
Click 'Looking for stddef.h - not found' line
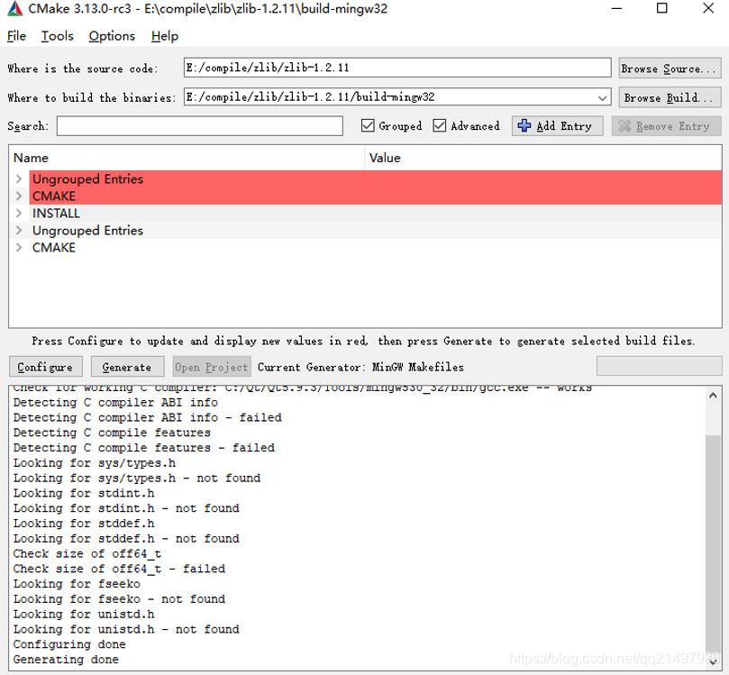pos(126,538)
